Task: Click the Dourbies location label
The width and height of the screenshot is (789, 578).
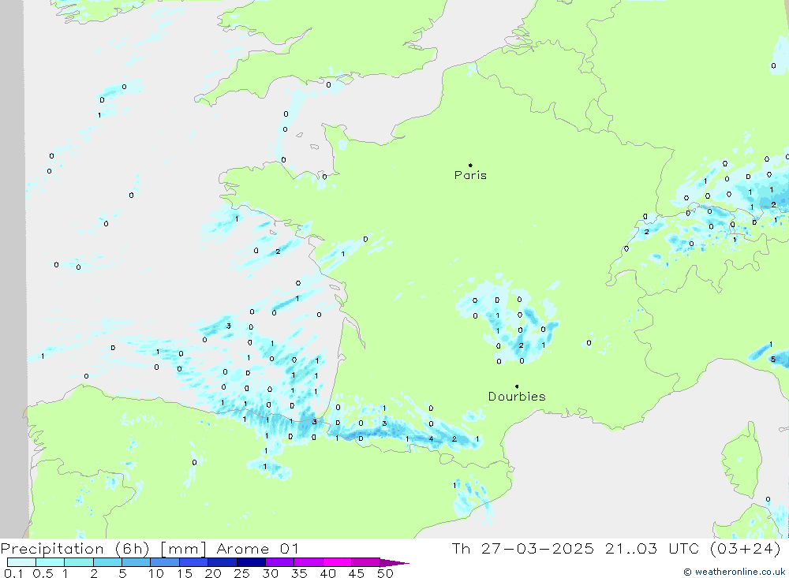Action: 517,397
